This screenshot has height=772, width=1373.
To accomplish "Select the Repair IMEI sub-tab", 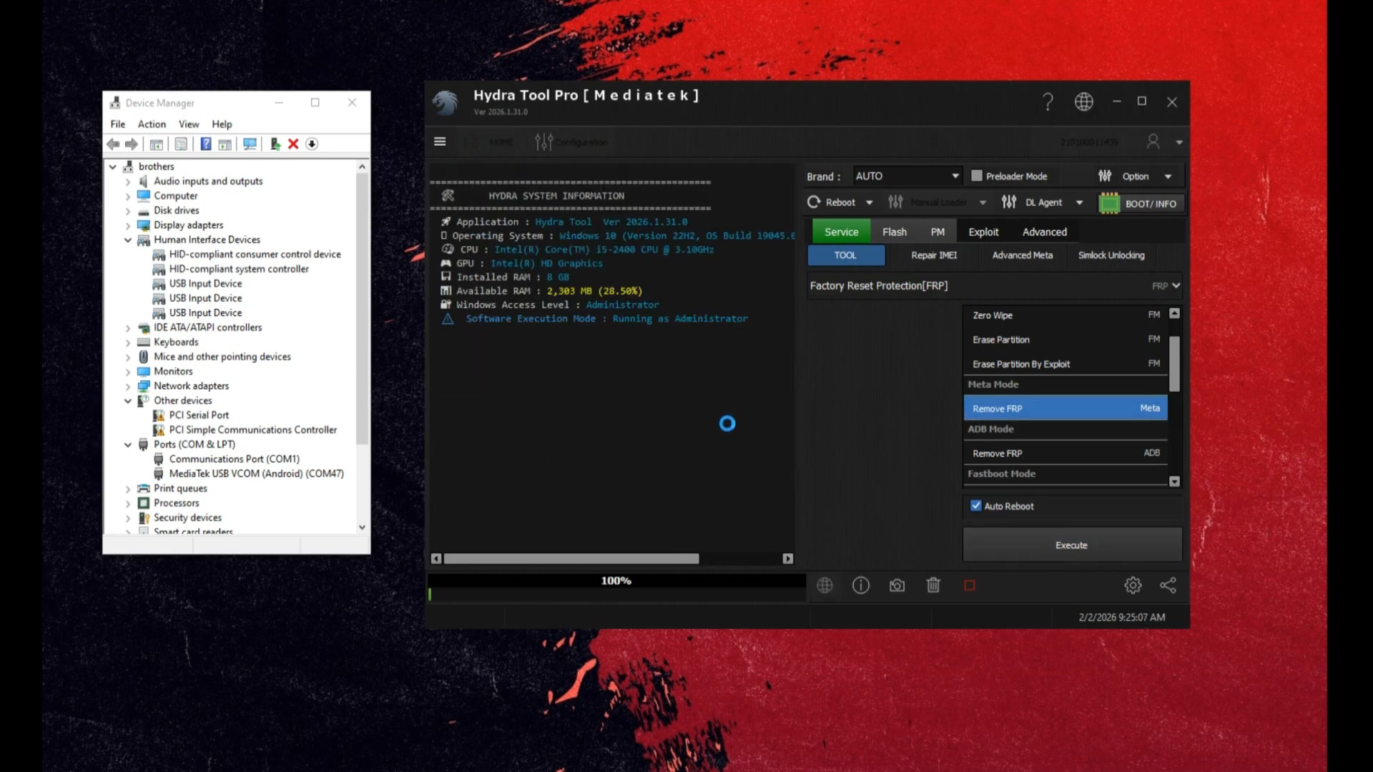I will pos(934,255).
